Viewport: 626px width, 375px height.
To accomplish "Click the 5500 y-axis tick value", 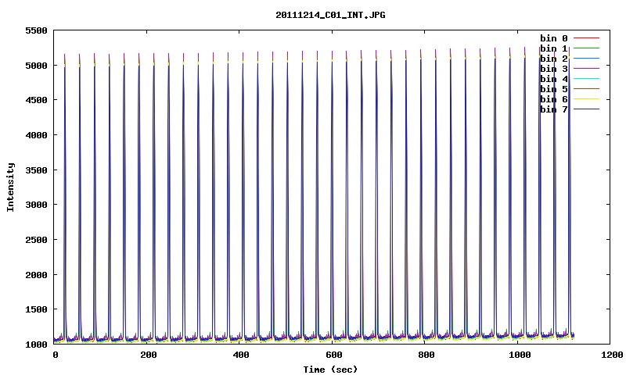I will (36, 30).
